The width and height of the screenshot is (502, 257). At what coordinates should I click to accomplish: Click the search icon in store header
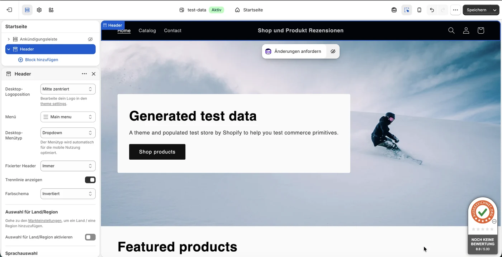[451, 31]
